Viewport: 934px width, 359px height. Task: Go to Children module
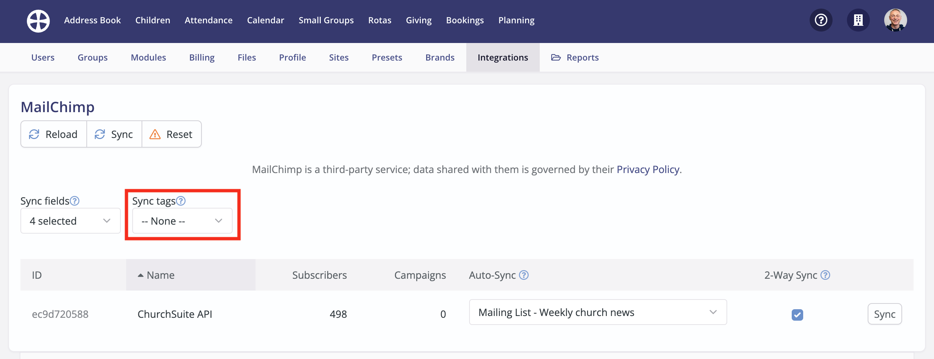point(153,20)
